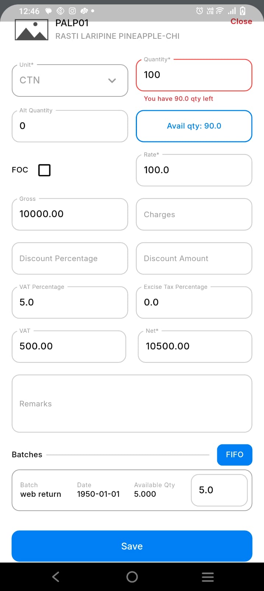
Task: Close the item entry form
Action: click(x=241, y=21)
